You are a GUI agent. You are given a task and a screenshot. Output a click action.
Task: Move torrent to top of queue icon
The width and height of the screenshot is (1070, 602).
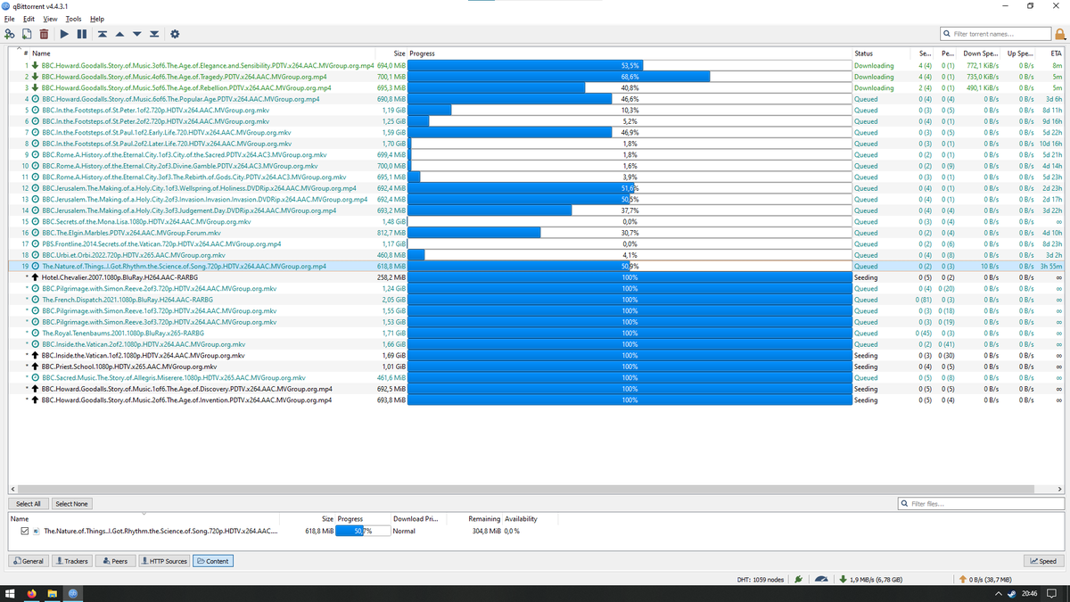103,34
